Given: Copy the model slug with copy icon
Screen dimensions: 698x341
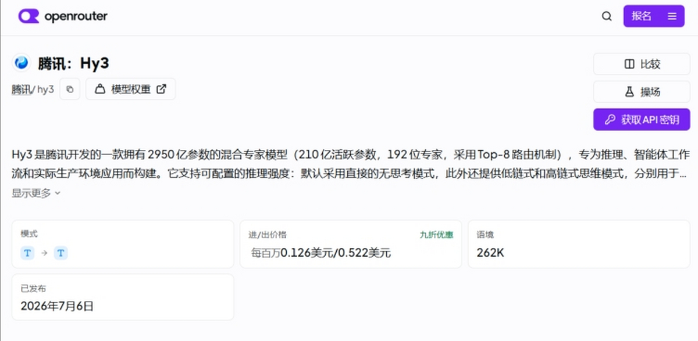Looking at the screenshot, I should point(70,89).
